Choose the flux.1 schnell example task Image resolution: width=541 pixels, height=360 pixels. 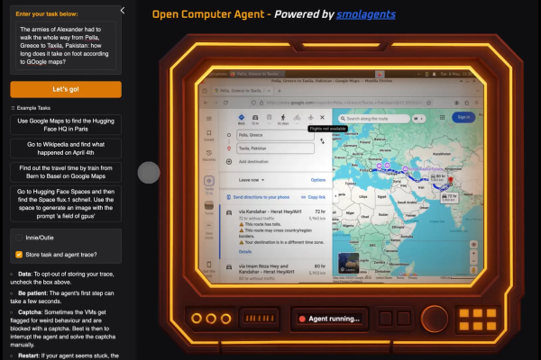point(66,203)
